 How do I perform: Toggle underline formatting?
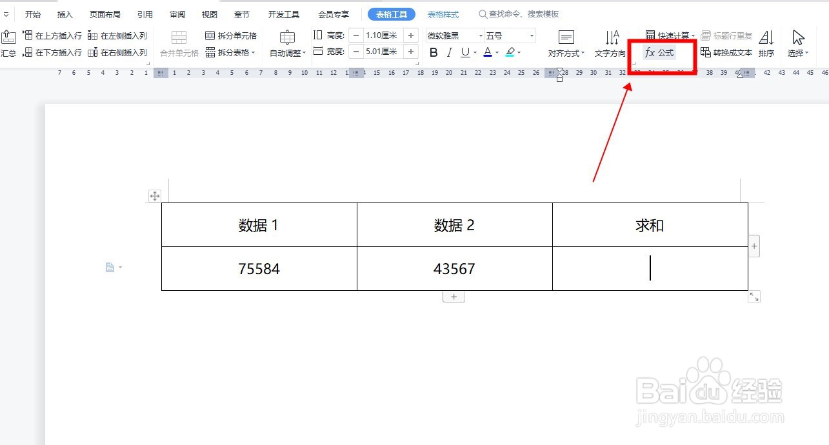click(465, 53)
